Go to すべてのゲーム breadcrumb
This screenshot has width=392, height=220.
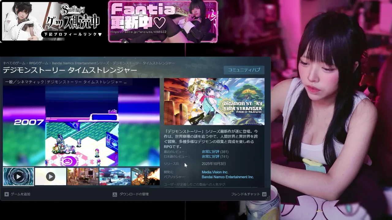14,63
